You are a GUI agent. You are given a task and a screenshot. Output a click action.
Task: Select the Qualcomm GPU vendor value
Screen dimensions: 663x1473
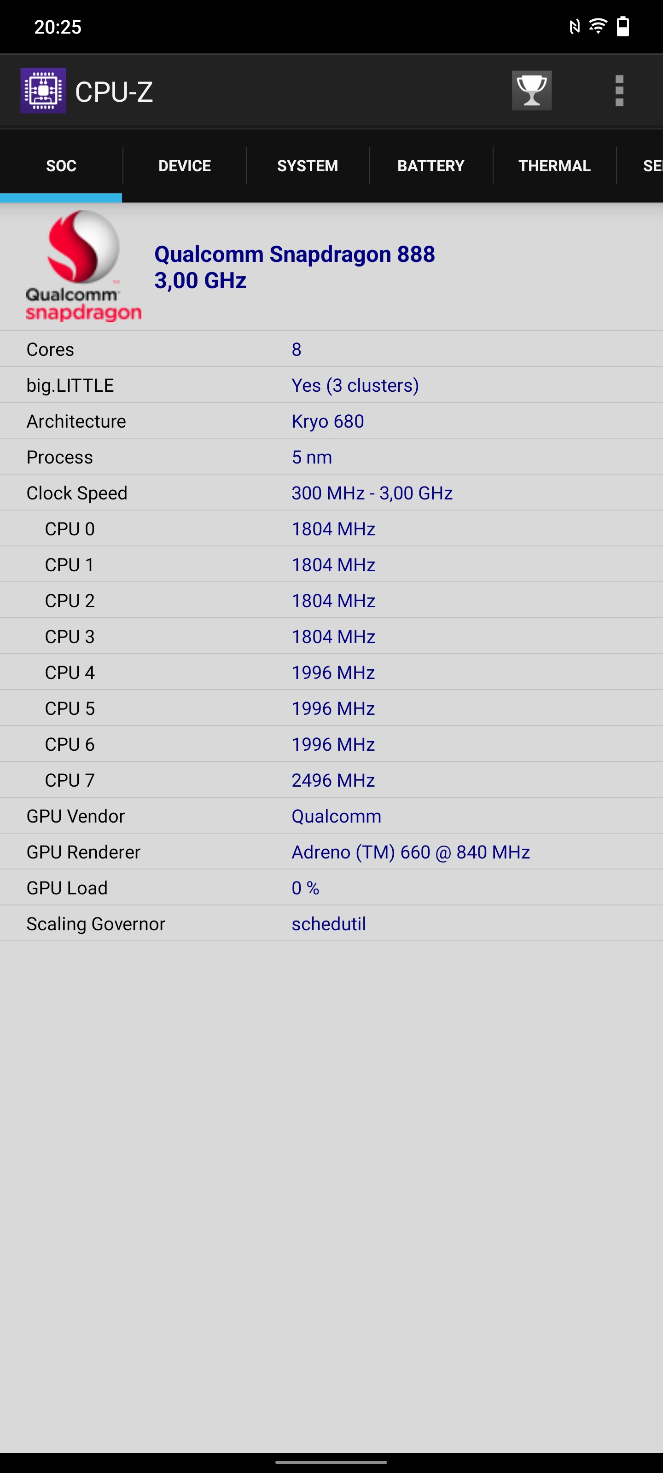(337, 817)
